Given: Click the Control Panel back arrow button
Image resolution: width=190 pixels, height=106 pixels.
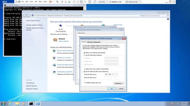Looking at the screenshot, I should (x=24, y=16).
